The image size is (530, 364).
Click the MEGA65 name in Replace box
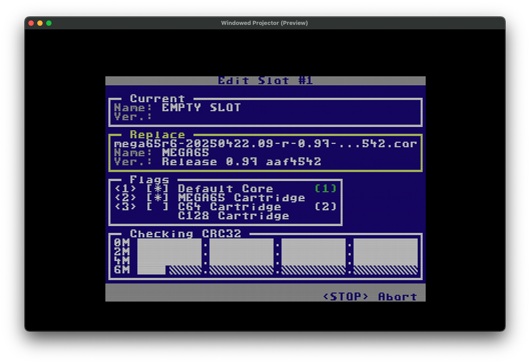tap(186, 152)
